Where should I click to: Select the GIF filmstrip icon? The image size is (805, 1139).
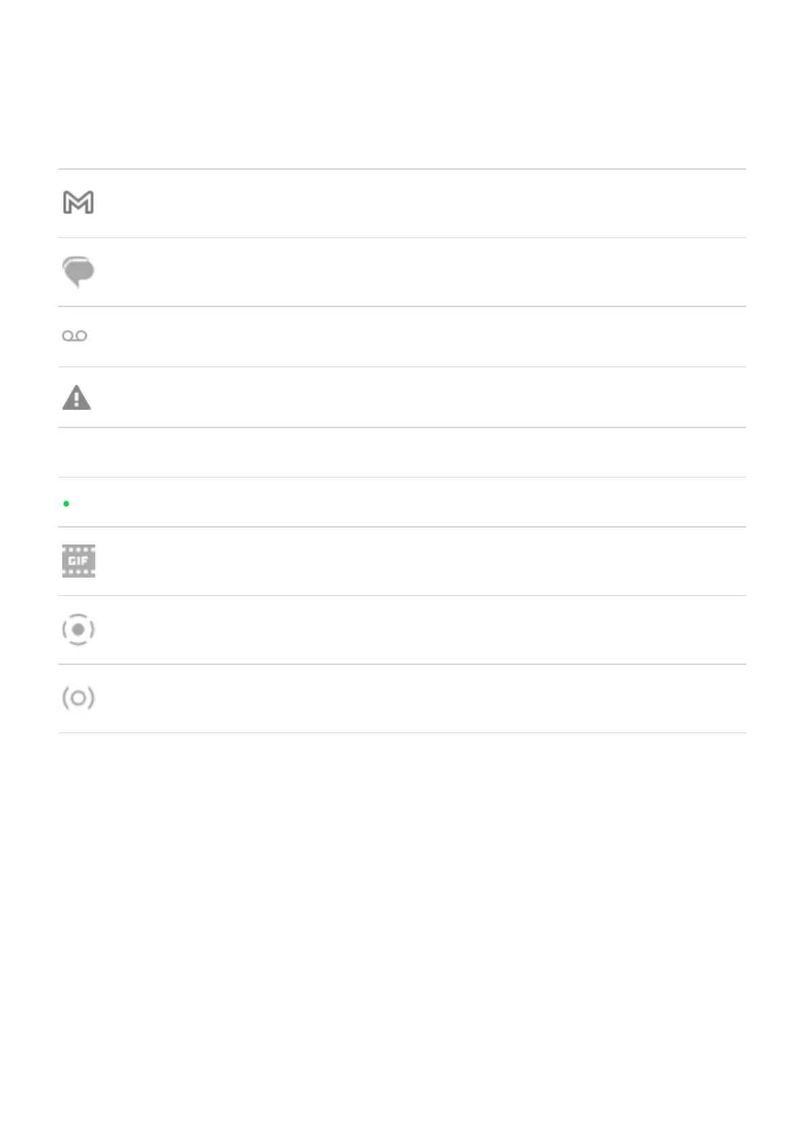[78, 561]
